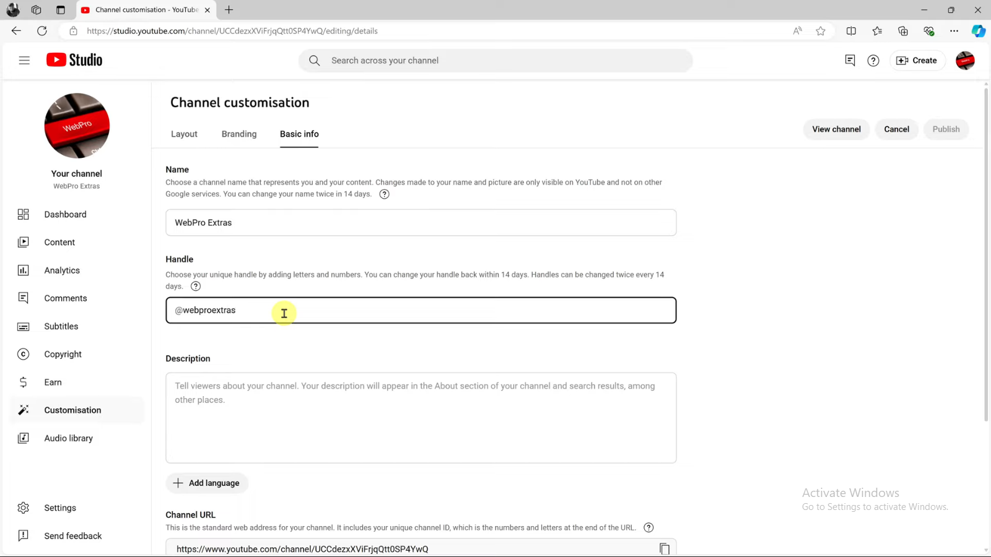This screenshot has height=557, width=991.
Task: Click the help icon beside Name description
Action: point(384,194)
